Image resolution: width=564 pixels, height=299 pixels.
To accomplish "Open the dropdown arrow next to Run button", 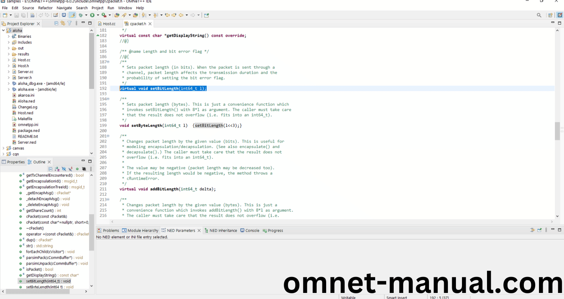I will tap(97, 15).
